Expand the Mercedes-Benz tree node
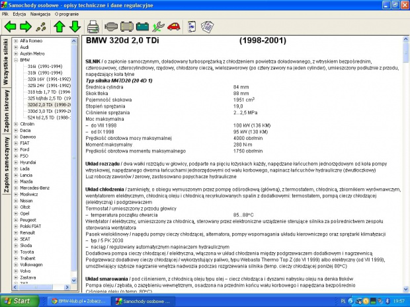410x307 pixels. point(16,188)
